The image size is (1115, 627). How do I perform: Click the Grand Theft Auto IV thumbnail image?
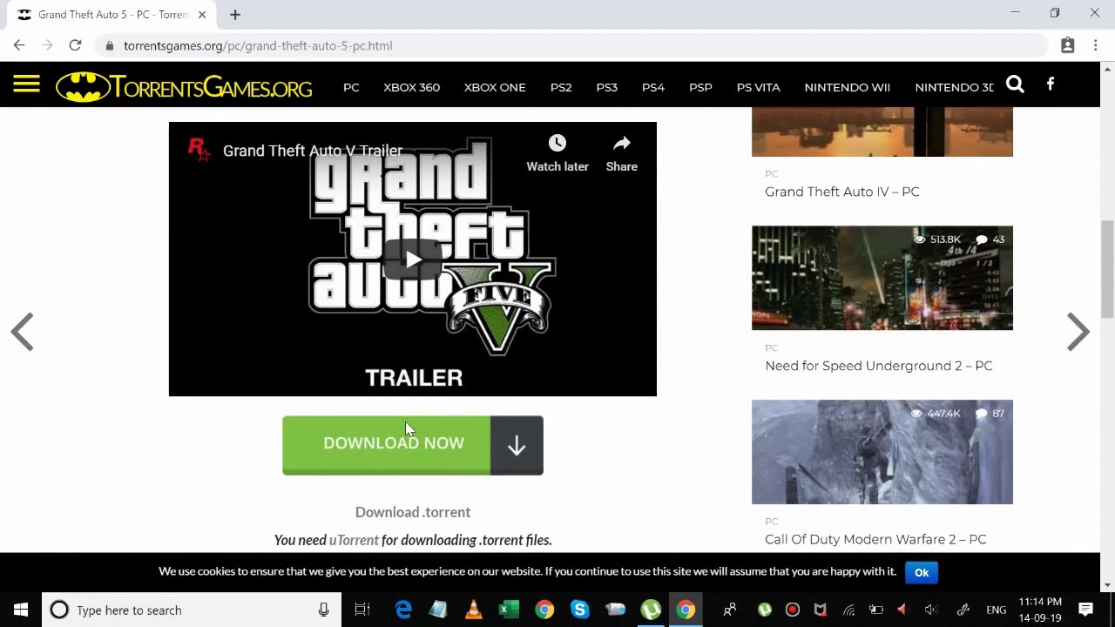(x=882, y=132)
